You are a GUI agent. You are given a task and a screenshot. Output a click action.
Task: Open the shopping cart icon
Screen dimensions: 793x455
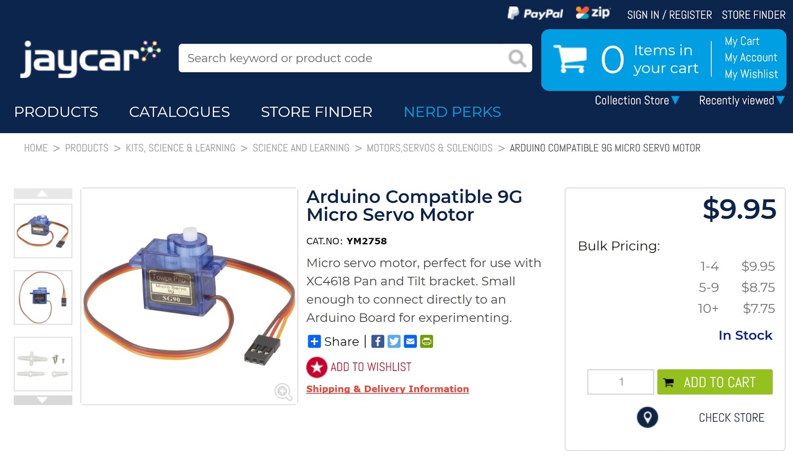tap(570, 59)
